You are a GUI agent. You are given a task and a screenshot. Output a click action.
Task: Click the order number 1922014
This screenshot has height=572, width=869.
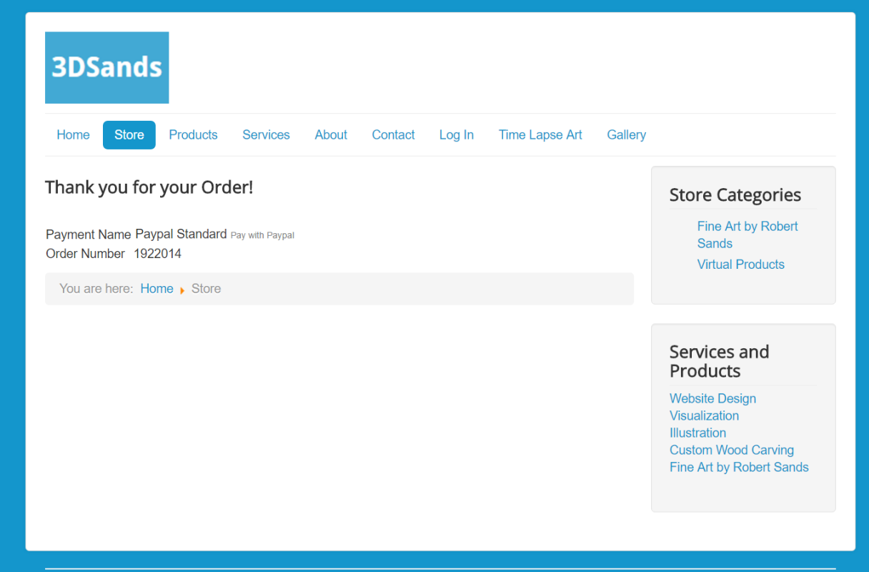(157, 253)
